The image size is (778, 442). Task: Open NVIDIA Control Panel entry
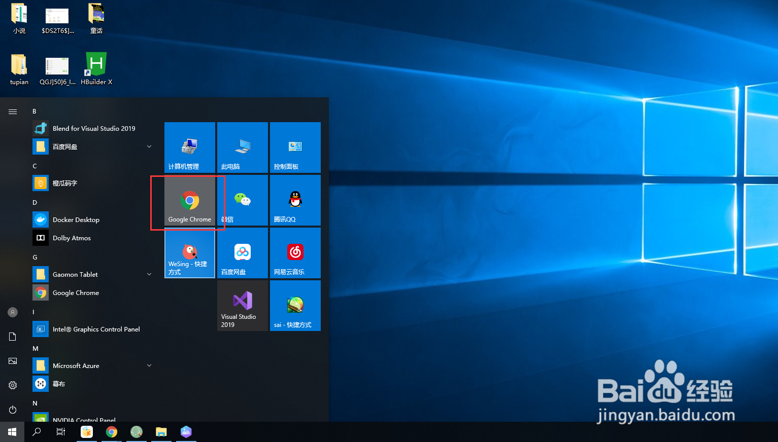(x=93, y=417)
